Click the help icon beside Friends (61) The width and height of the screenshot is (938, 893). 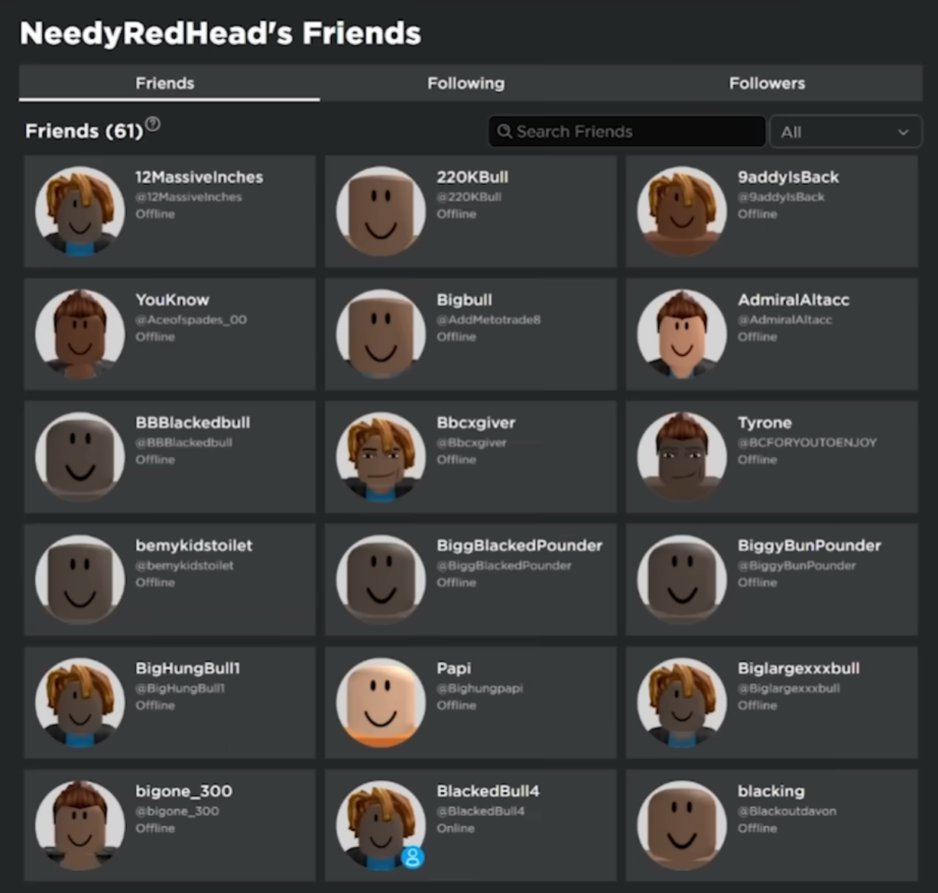(x=153, y=124)
